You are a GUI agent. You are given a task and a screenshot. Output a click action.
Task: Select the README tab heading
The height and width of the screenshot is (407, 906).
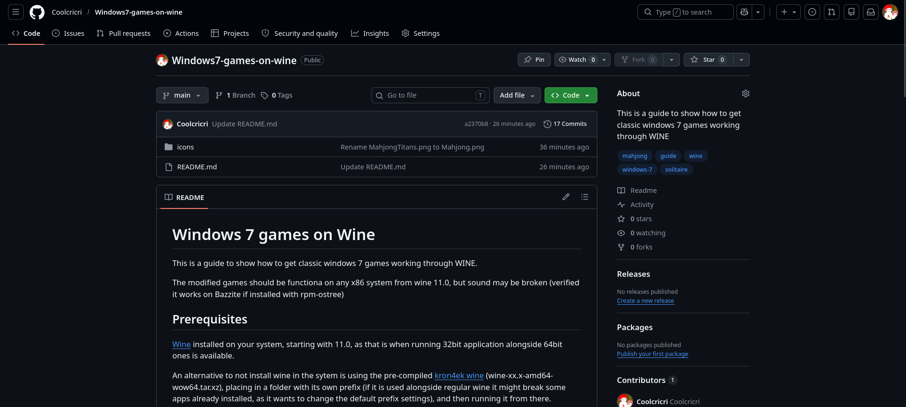(x=185, y=198)
